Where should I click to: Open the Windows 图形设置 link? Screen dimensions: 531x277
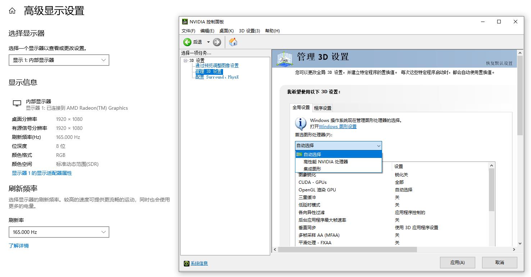pos(337,126)
